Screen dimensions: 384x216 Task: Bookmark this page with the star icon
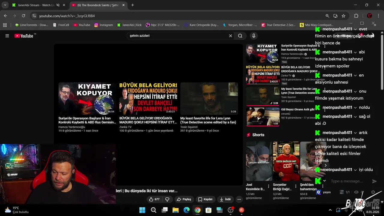click(x=343, y=16)
